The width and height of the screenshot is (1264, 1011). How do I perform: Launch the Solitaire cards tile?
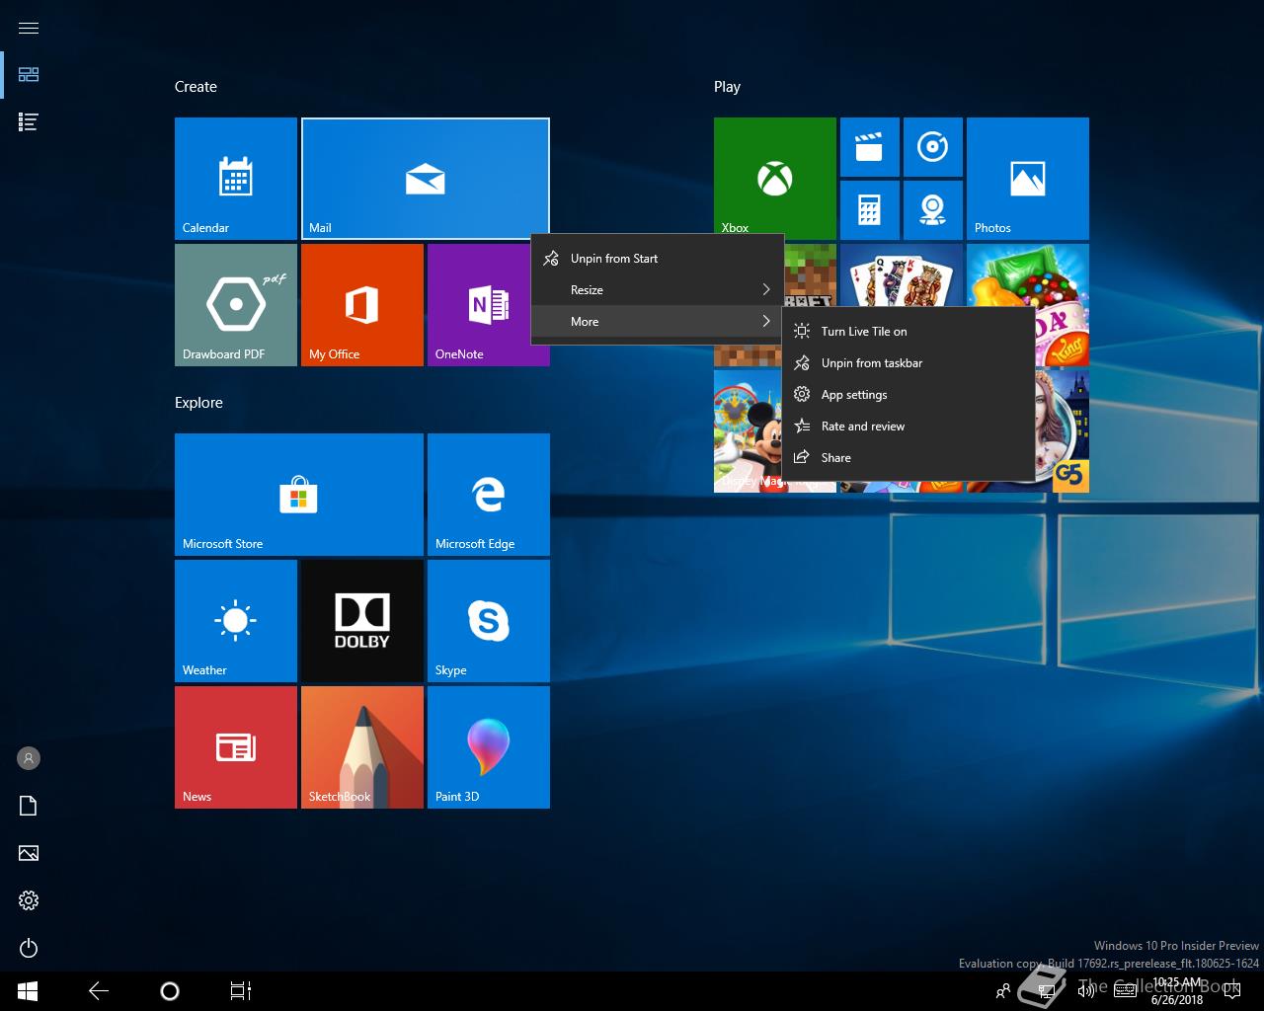(902, 275)
